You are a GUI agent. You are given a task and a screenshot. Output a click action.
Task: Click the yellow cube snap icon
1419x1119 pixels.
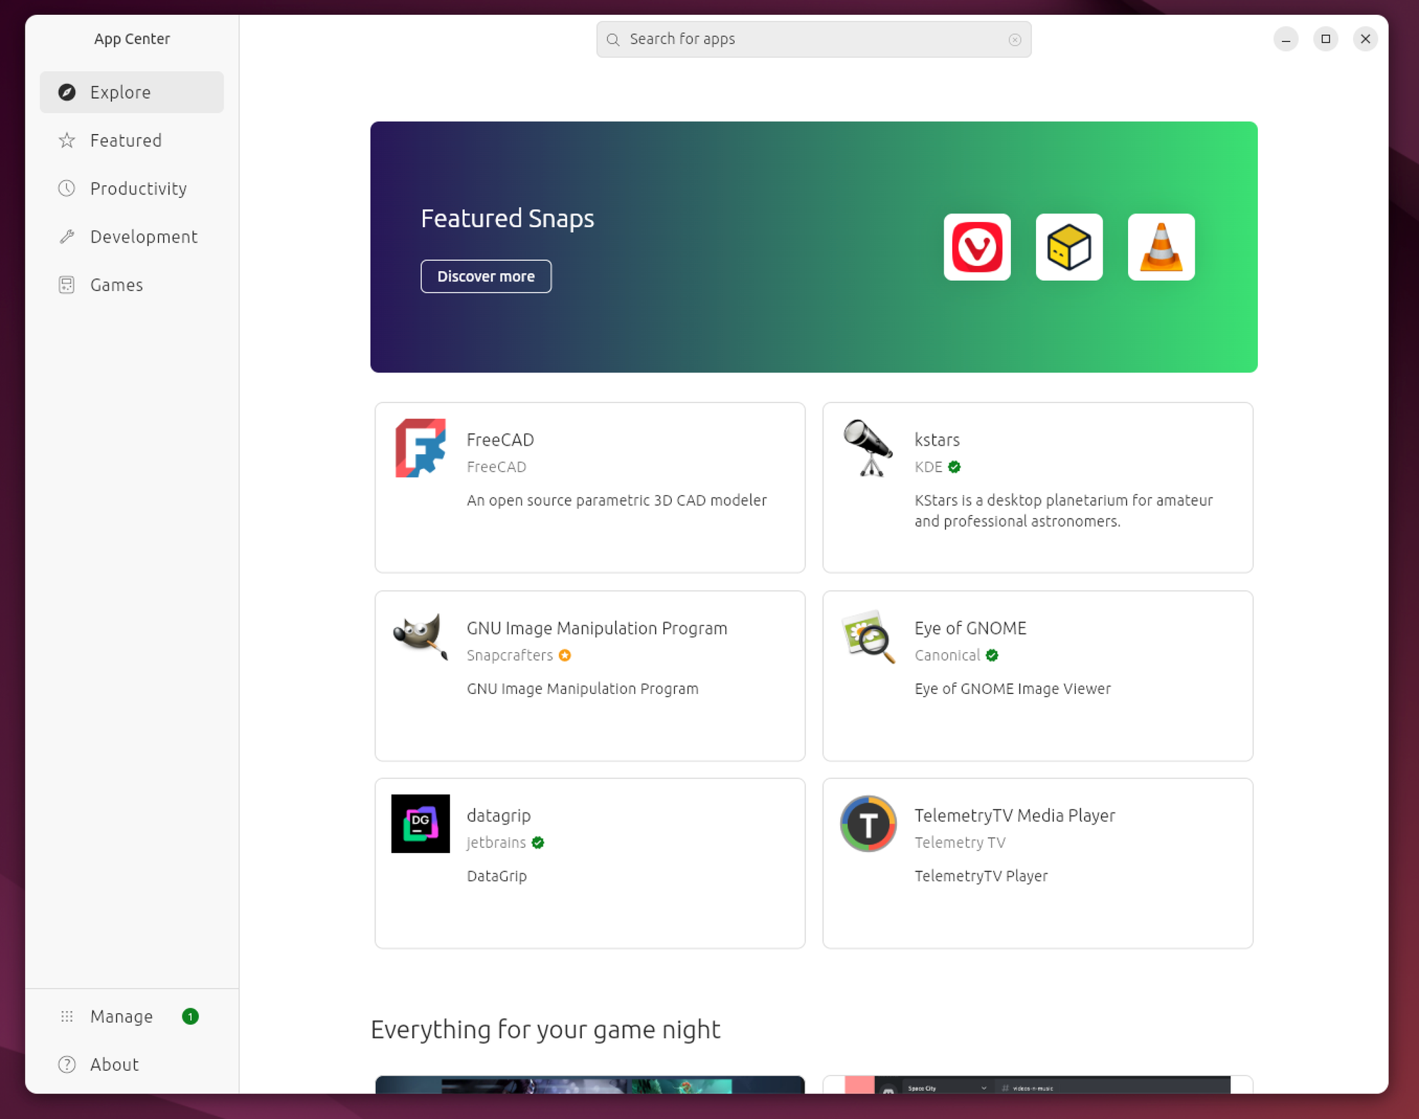click(1069, 247)
